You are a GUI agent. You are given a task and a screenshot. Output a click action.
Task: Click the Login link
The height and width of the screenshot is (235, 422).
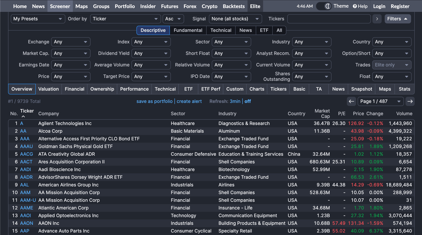379,6
